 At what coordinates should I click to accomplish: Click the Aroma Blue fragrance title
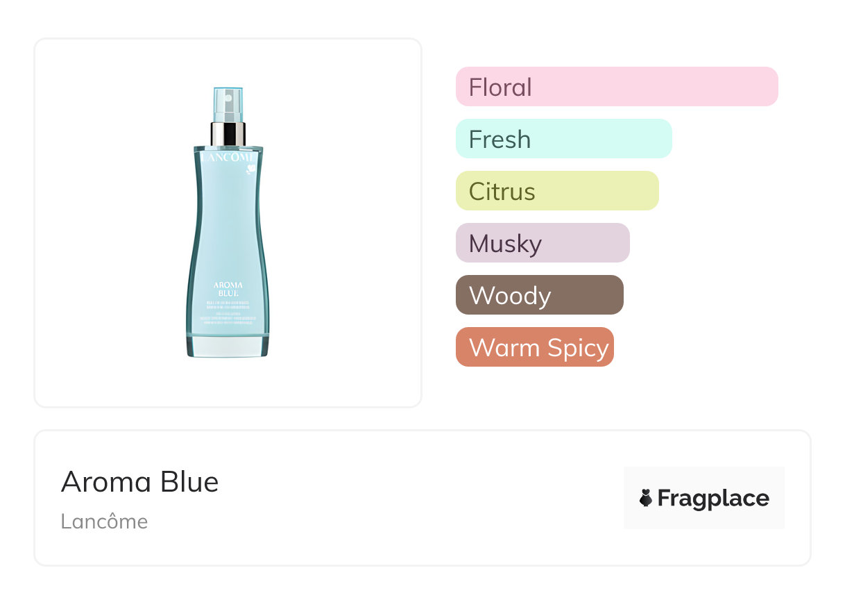click(x=139, y=481)
